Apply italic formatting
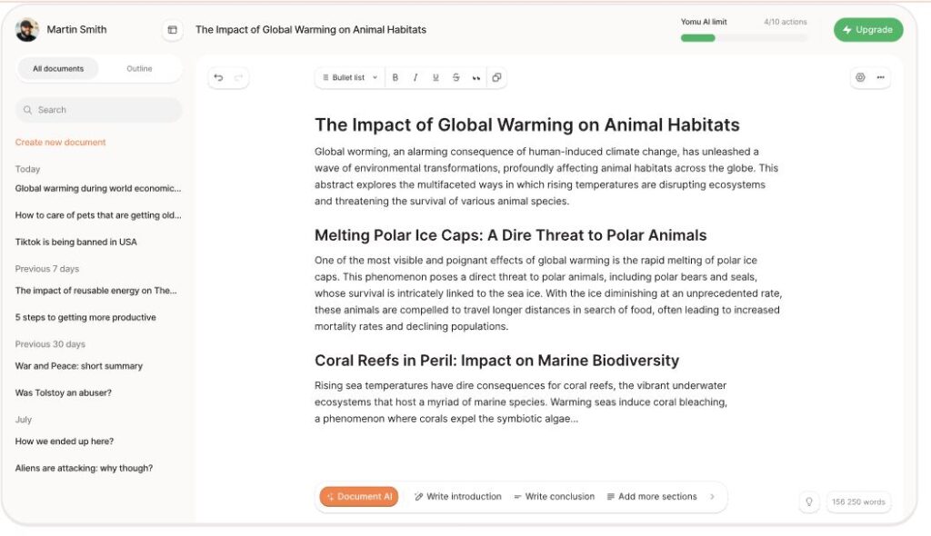 [415, 78]
